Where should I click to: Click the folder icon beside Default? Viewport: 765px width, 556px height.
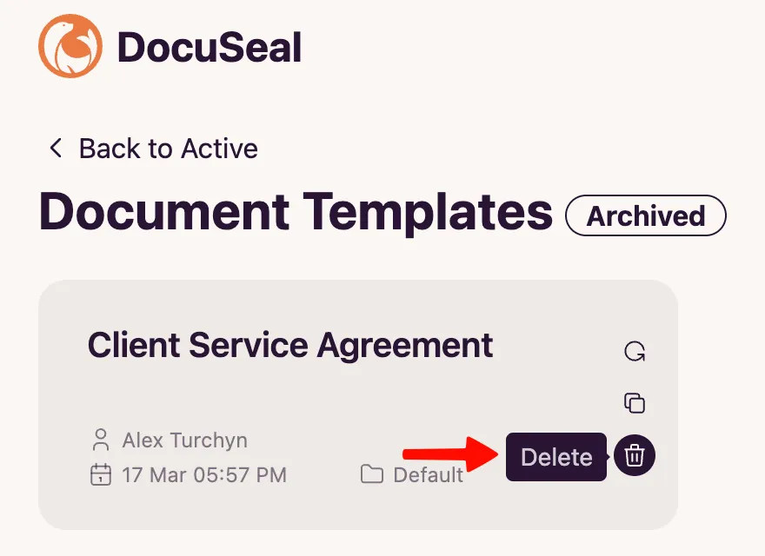click(372, 474)
